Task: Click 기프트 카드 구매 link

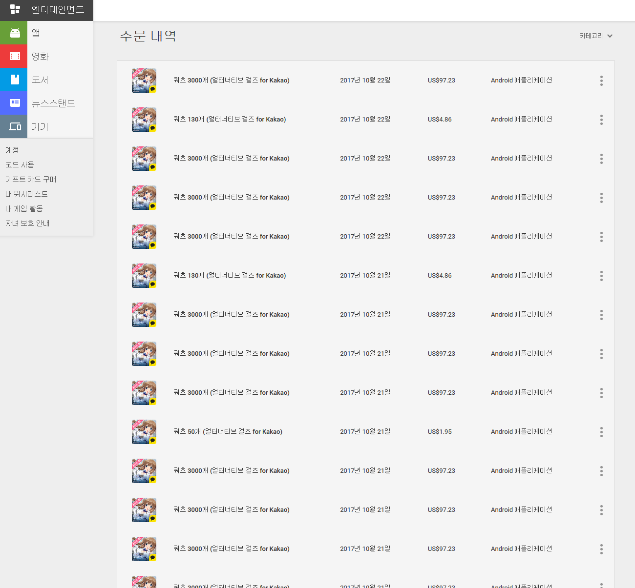Action: [31, 179]
